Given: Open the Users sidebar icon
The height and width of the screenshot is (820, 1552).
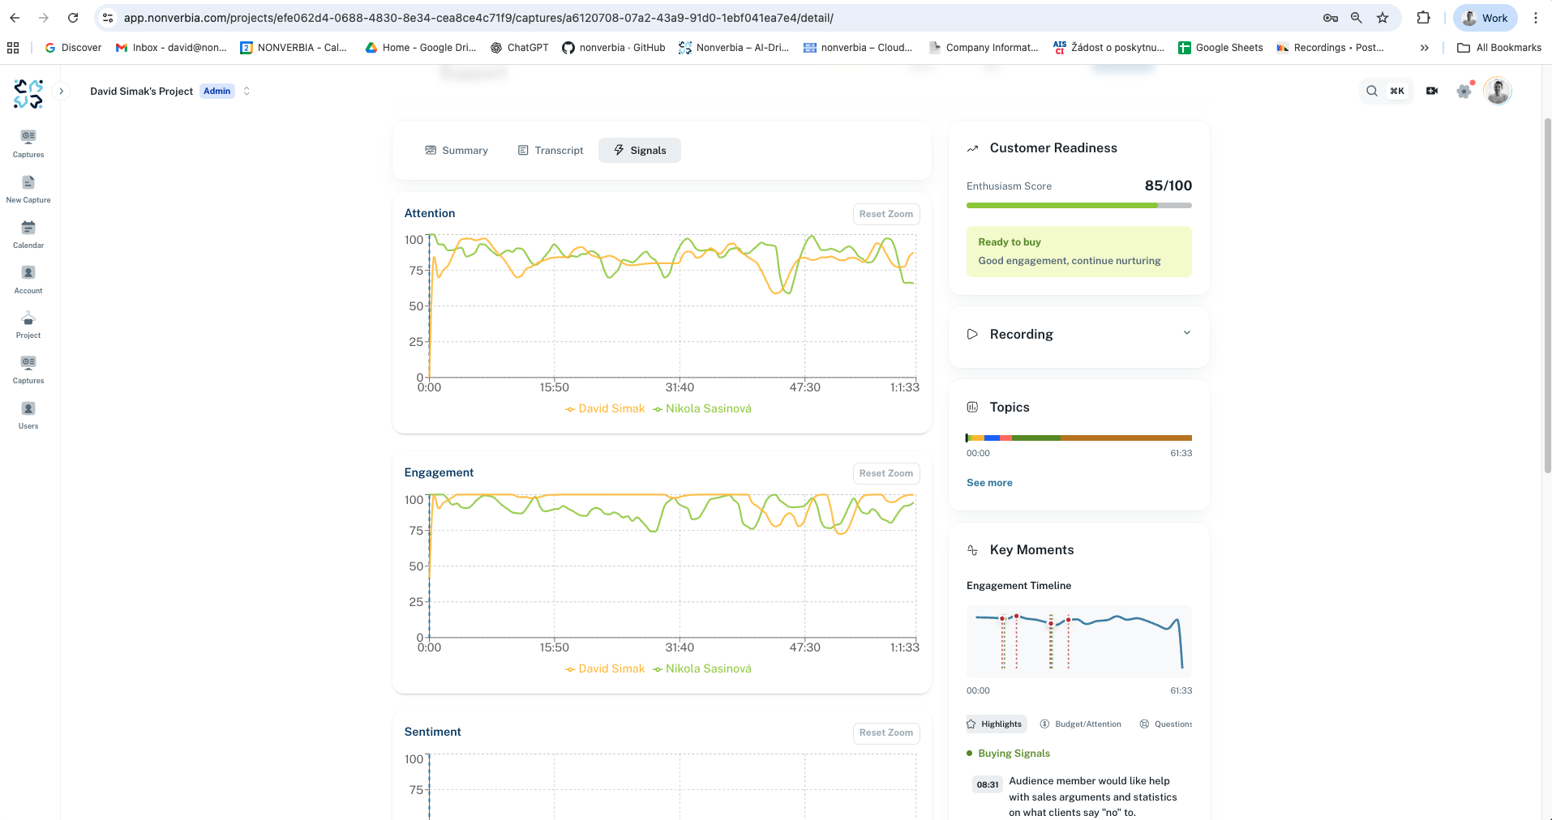Looking at the screenshot, I should point(28,415).
